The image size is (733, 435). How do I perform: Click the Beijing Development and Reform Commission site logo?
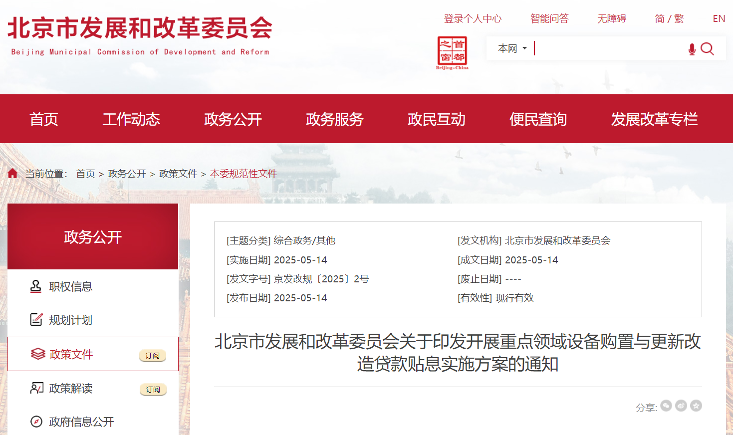pyautogui.click(x=140, y=35)
